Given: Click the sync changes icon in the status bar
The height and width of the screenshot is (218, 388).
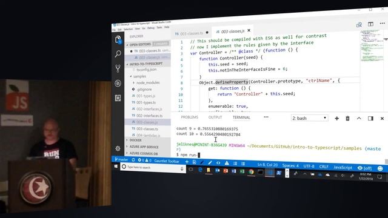Looking at the screenshot, I should click(x=133, y=160).
